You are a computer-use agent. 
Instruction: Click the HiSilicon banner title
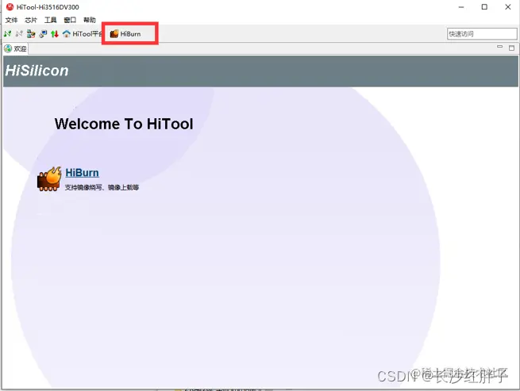(x=37, y=71)
